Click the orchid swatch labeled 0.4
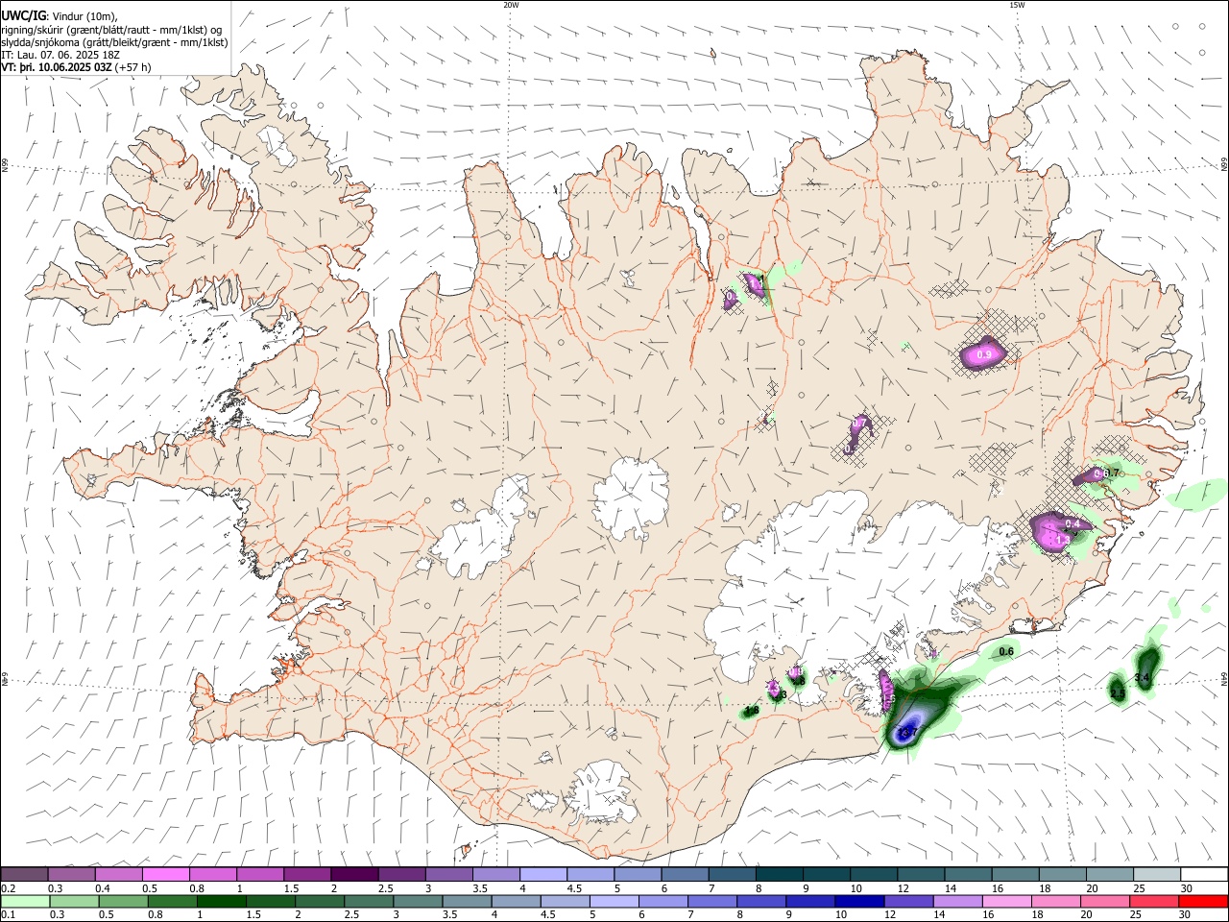Viewport: 1229px width, 922px height. click(x=118, y=875)
